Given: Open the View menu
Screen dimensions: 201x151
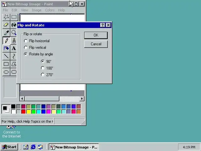Looking at the screenshot, I should click(24, 10).
